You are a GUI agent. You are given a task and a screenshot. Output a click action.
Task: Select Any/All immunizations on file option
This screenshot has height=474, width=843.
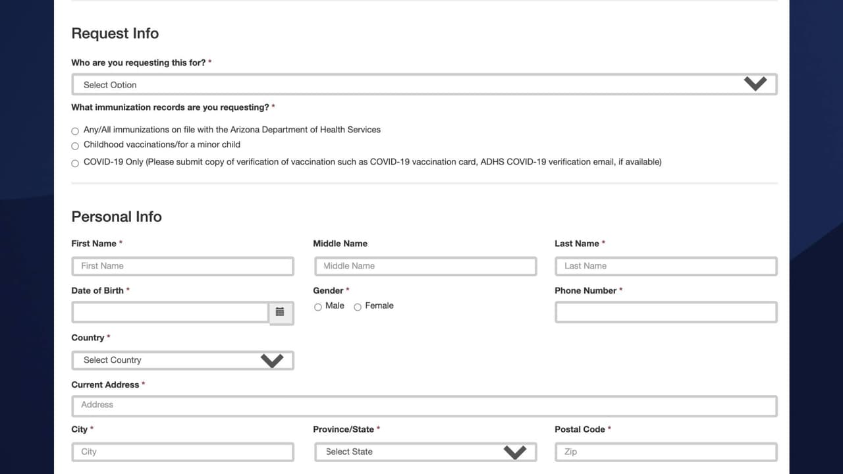pos(75,131)
